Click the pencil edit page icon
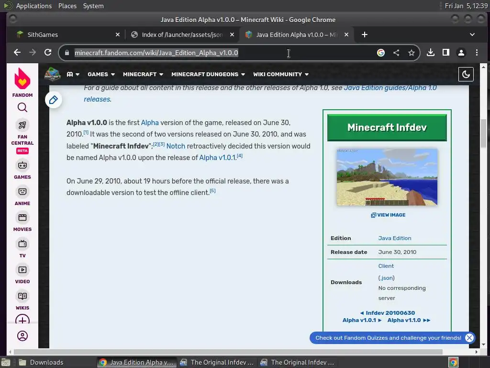This screenshot has height=368, width=490. [54, 100]
